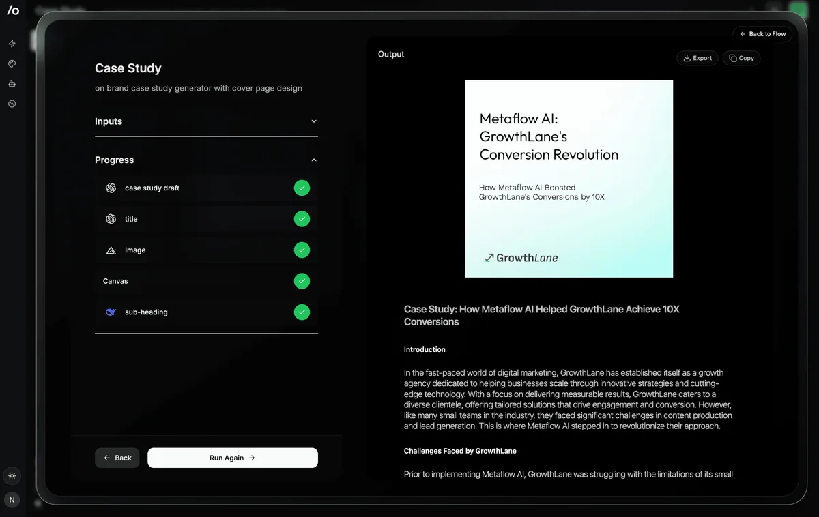Select the Image step row

206,250
